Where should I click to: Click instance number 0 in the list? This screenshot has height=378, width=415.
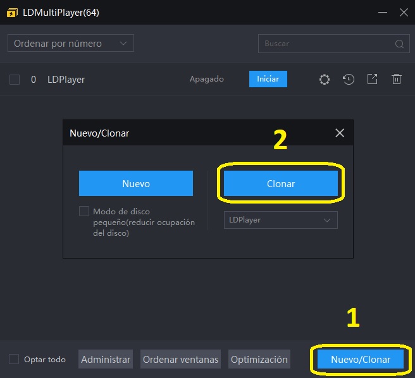pyautogui.click(x=34, y=80)
